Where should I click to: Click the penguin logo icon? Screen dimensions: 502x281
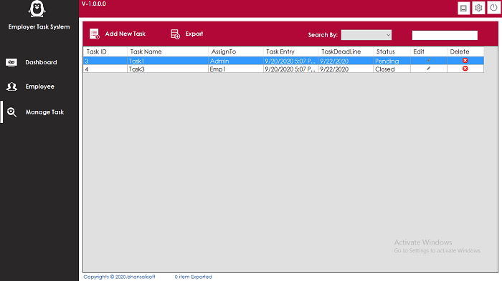pos(37,9)
